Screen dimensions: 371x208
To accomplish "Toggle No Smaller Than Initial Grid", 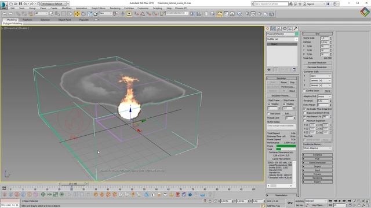I will coord(305,109).
